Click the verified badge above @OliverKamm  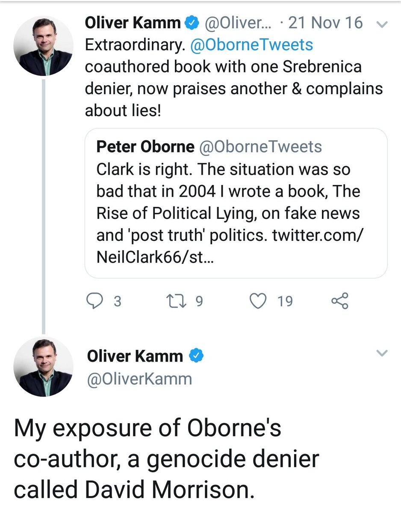[196, 356]
